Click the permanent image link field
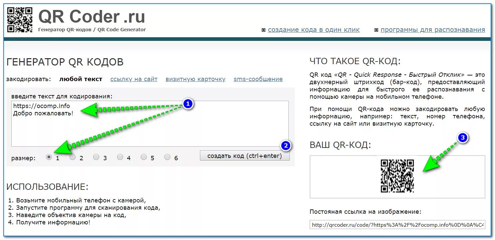495x240 pixels. 397,225
